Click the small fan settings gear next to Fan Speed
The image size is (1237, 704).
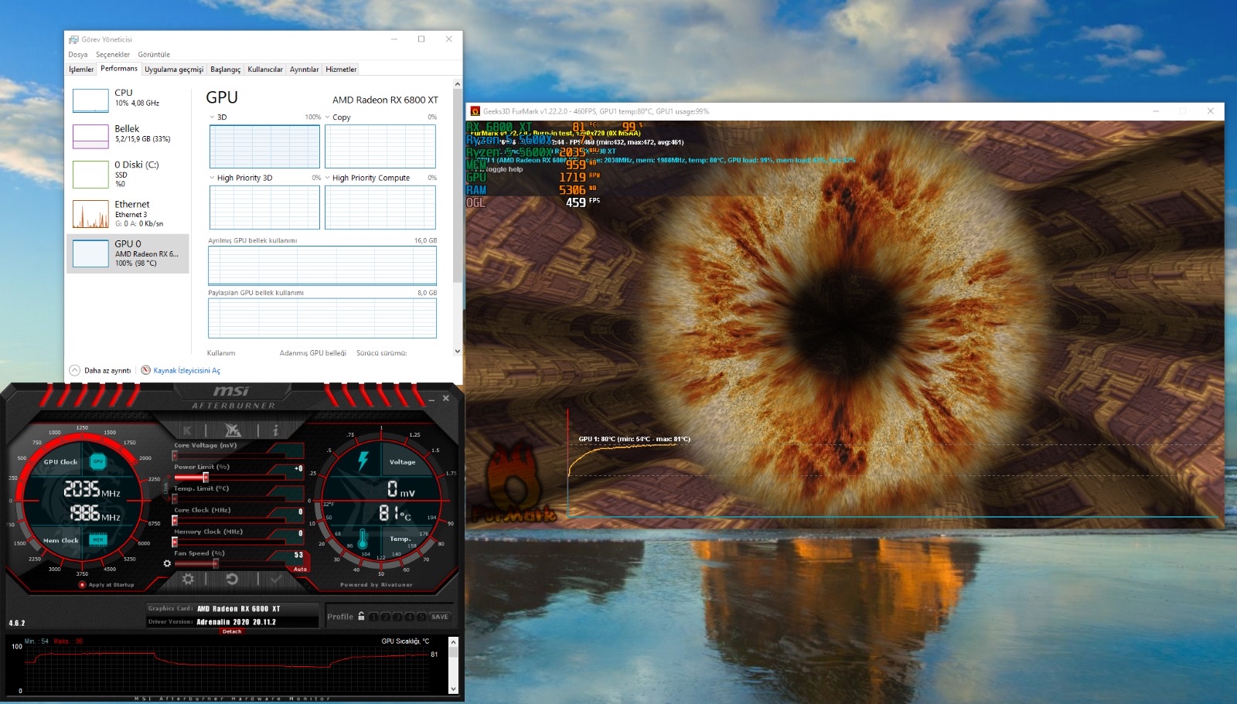click(167, 563)
